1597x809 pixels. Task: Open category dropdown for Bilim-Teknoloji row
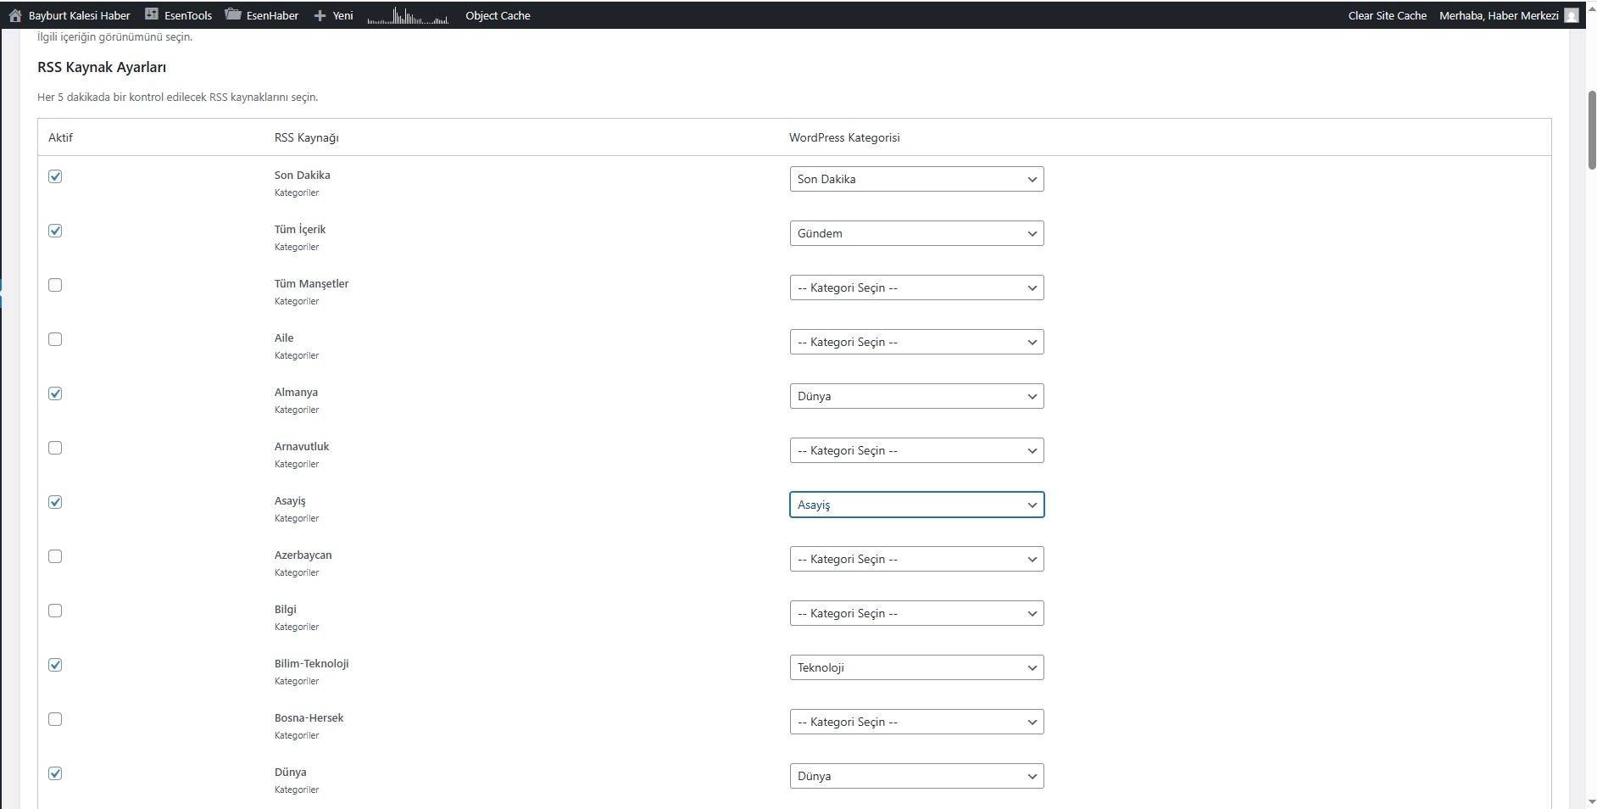coord(916,667)
